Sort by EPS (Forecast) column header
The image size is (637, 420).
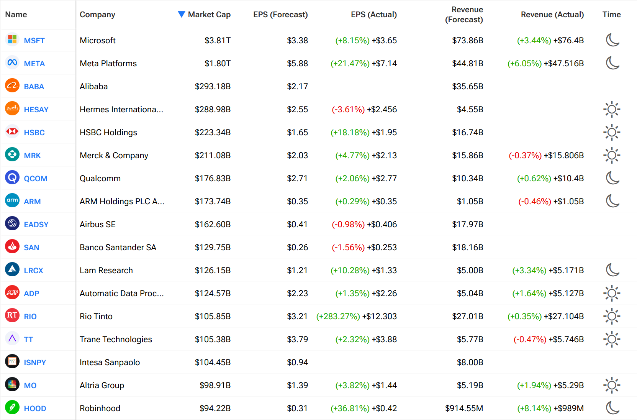point(280,15)
